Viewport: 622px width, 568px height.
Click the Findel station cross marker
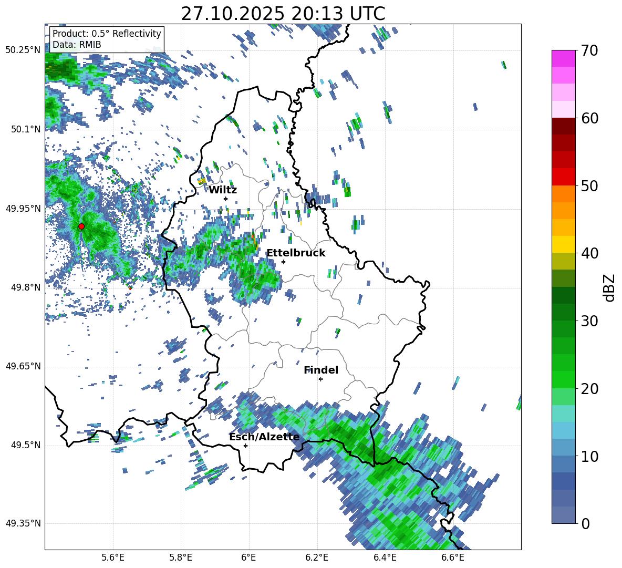pos(320,379)
